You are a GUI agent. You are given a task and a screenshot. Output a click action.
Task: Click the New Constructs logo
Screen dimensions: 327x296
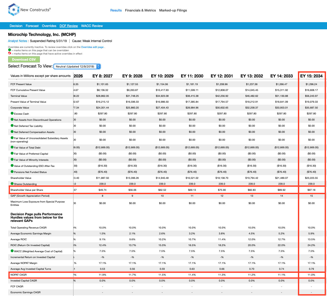point(29,10)
